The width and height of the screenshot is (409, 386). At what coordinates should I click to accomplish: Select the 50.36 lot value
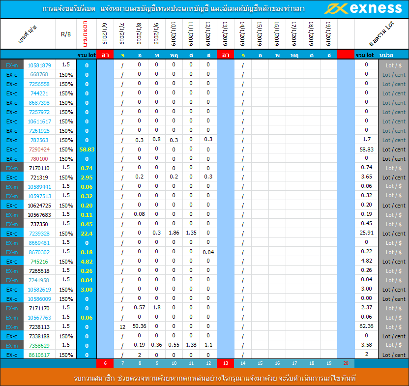(x=139, y=326)
